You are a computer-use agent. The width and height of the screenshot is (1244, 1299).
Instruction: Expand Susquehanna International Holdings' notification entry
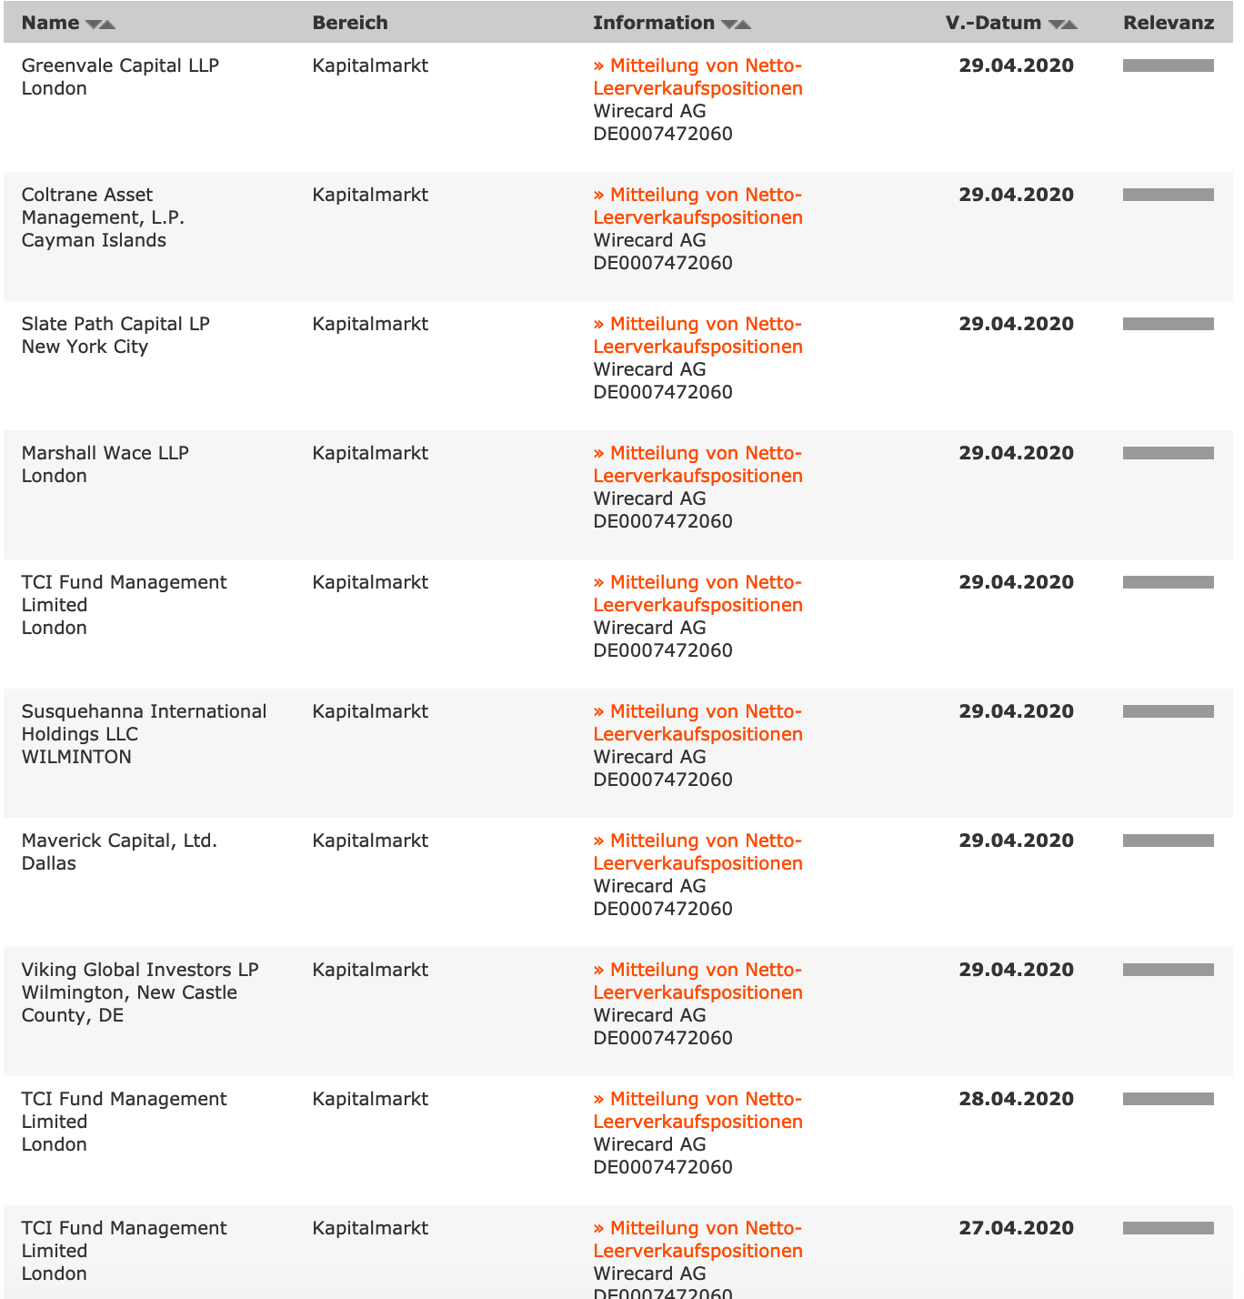click(697, 722)
